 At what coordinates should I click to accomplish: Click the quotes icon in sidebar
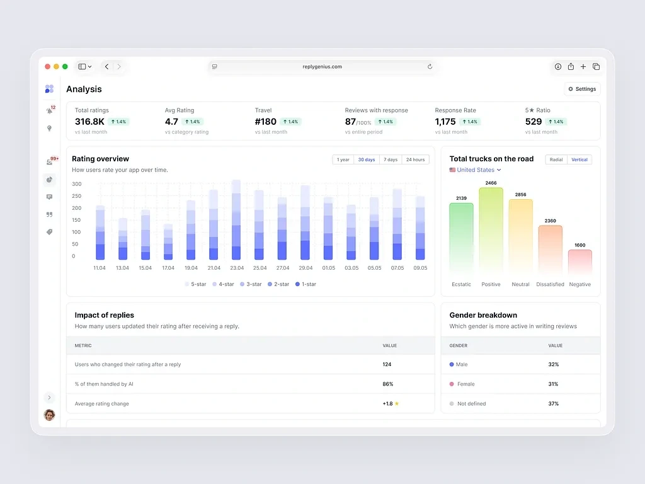coord(49,214)
